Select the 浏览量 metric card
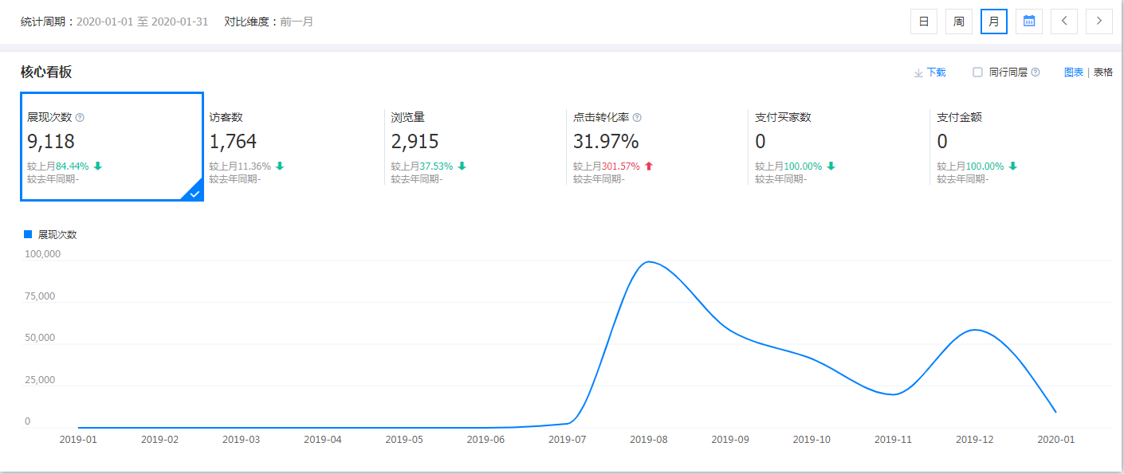Screen dimensions: 1124x474 click(474, 147)
